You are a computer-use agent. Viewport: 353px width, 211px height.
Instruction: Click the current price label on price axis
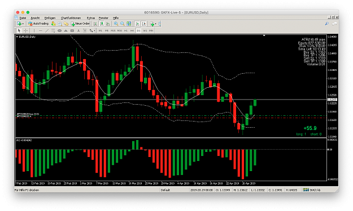(332, 100)
